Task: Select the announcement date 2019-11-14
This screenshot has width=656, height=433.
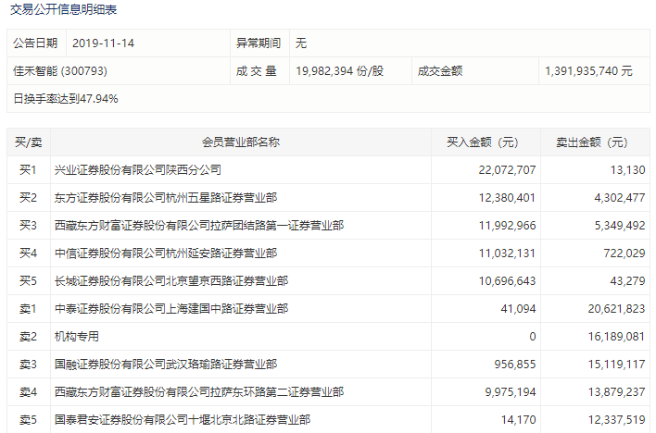Action: [x=104, y=43]
